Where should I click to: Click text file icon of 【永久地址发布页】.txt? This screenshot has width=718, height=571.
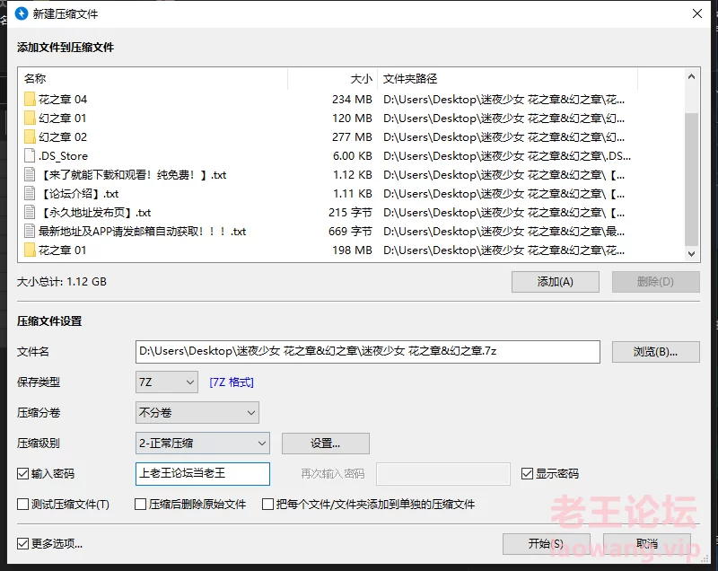click(x=30, y=213)
